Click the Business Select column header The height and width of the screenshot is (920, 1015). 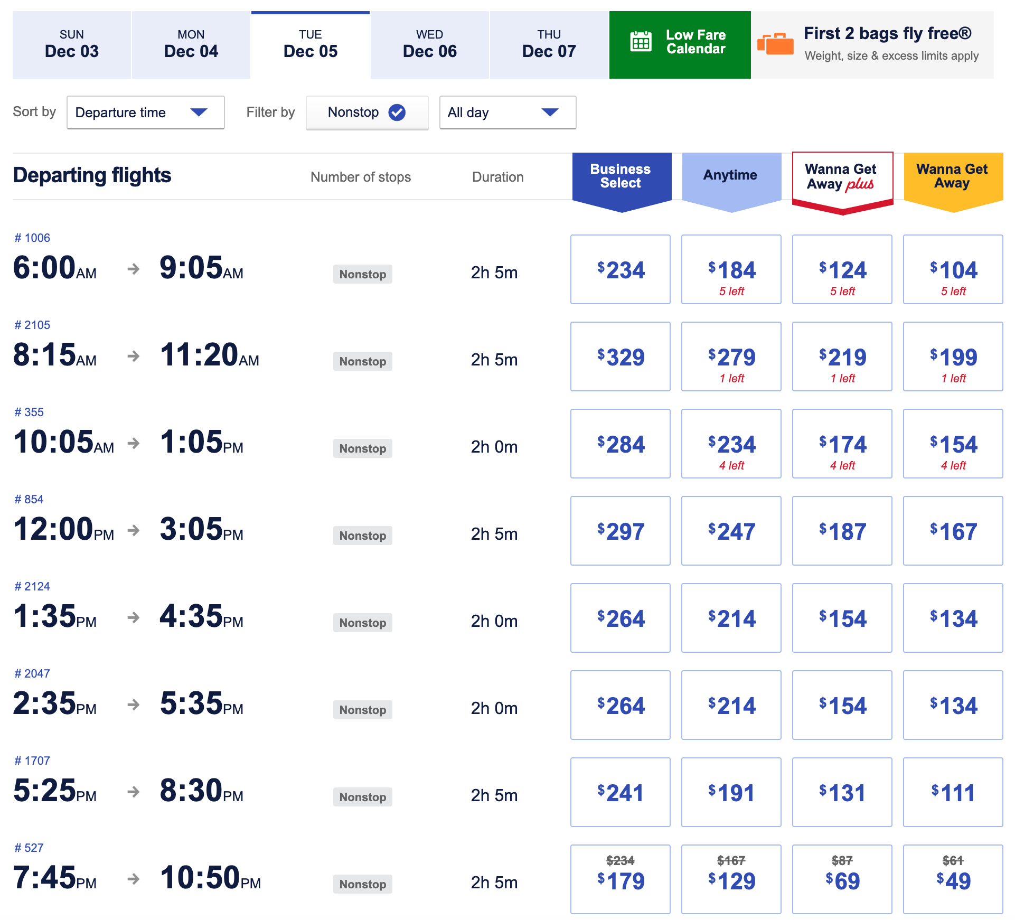click(621, 176)
